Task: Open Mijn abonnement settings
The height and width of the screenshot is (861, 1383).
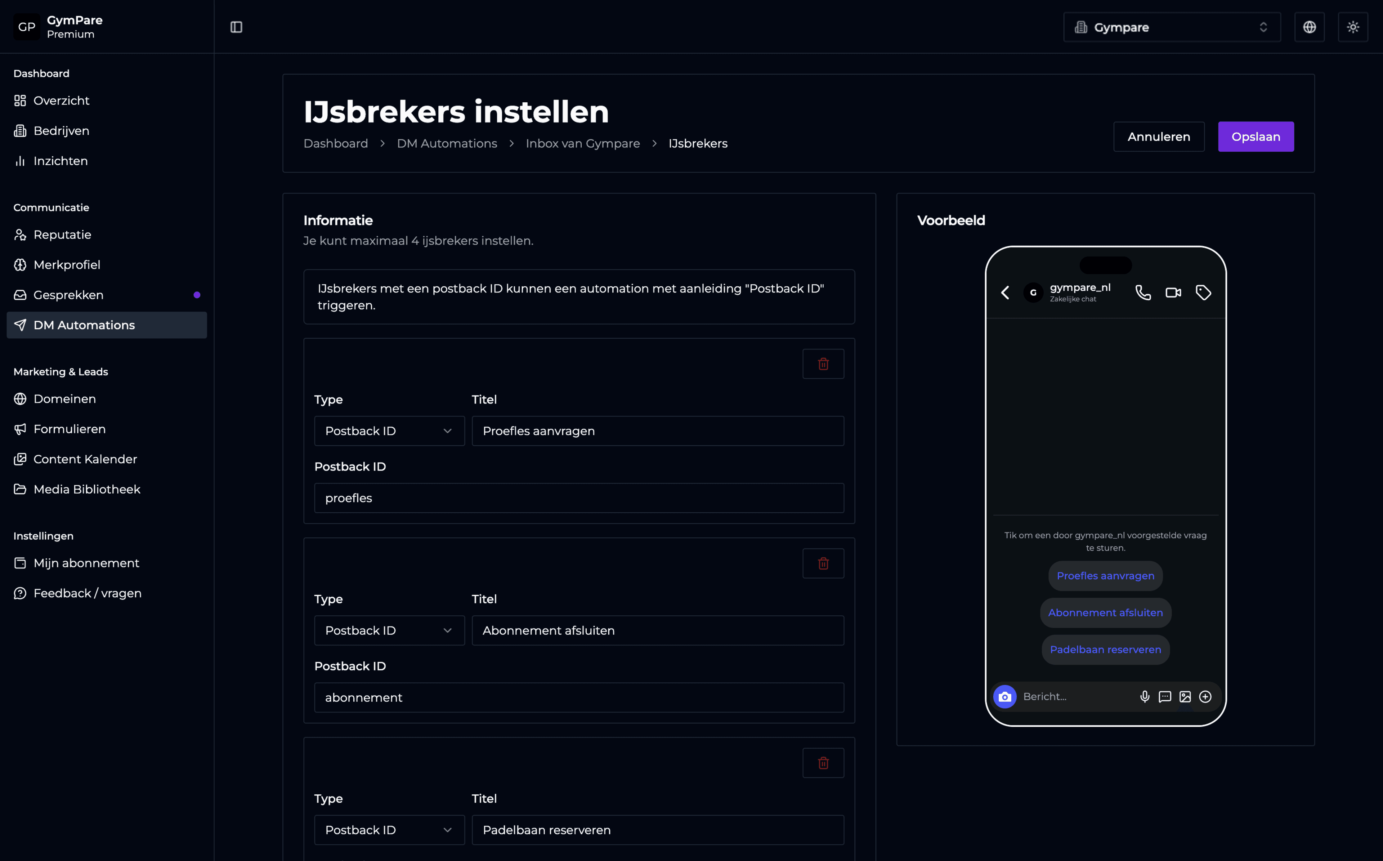Action: click(107, 563)
